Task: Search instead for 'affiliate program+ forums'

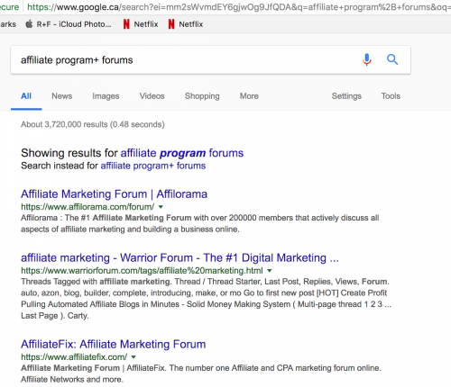Action: [153, 166]
